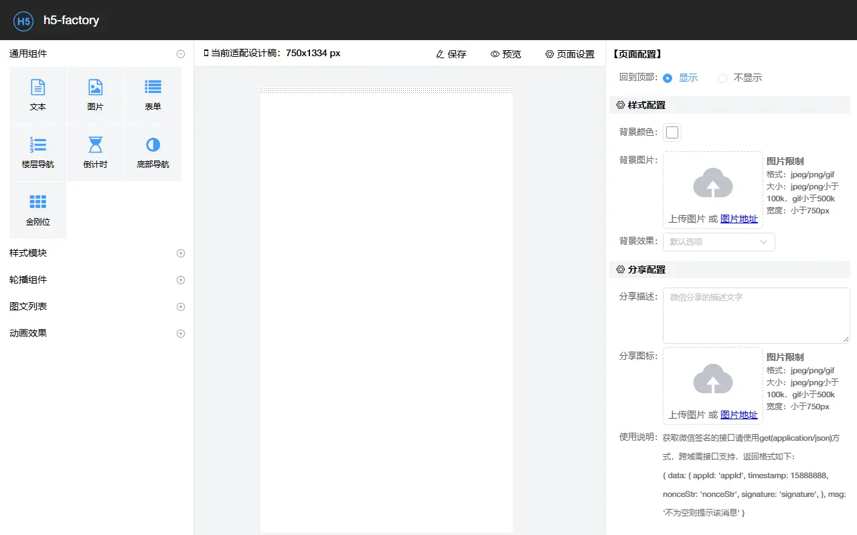Select the 显示 radio for 回到顶部
The height and width of the screenshot is (535, 857).
coord(668,78)
